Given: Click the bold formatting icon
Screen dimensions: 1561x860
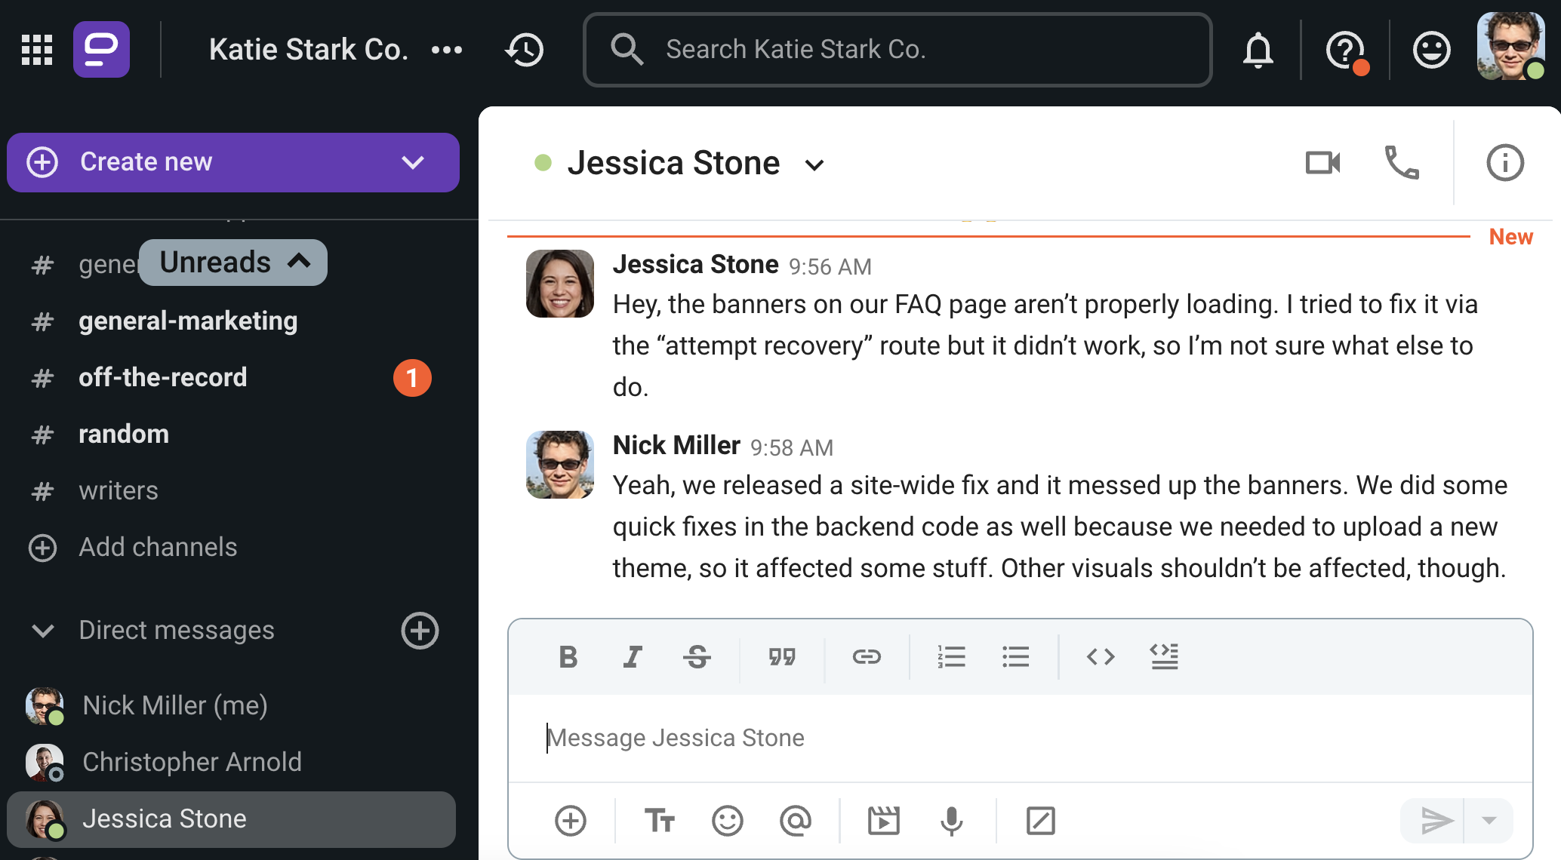Looking at the screenshot, I should point(567,655).
